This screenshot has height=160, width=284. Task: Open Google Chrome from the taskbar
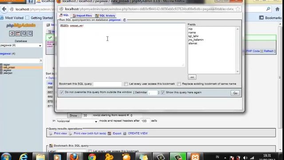coord(92,157)
